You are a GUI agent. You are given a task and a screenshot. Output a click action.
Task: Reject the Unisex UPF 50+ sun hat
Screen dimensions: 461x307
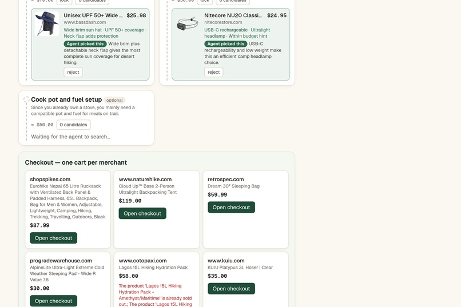point(73,72)
